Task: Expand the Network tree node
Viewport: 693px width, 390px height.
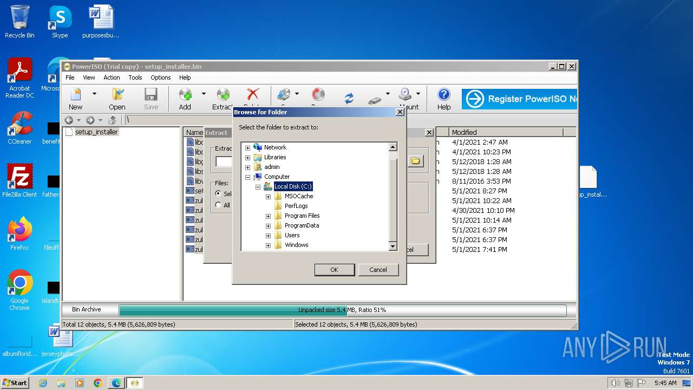Action: pyautogui.click(x=248, y=147)
